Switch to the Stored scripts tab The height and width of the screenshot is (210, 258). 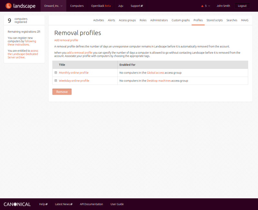click(x=214, y=20)
